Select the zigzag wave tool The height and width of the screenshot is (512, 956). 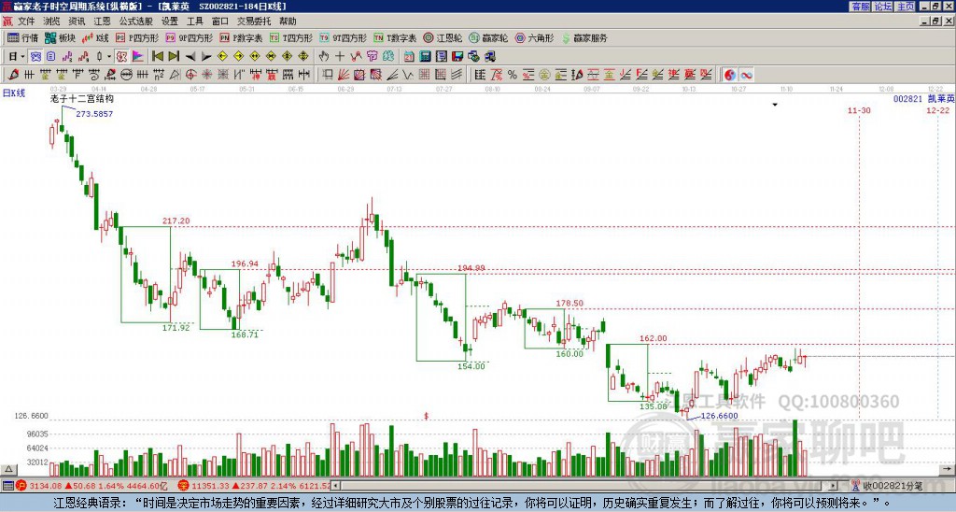(409, 75)
